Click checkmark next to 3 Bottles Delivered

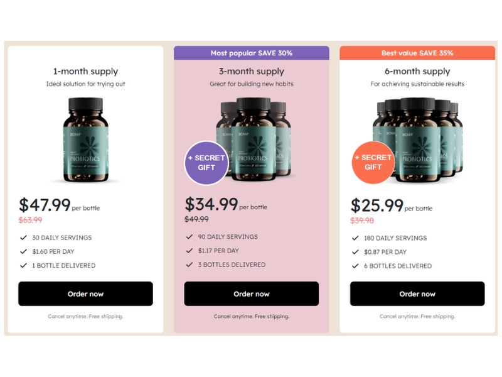190,265
